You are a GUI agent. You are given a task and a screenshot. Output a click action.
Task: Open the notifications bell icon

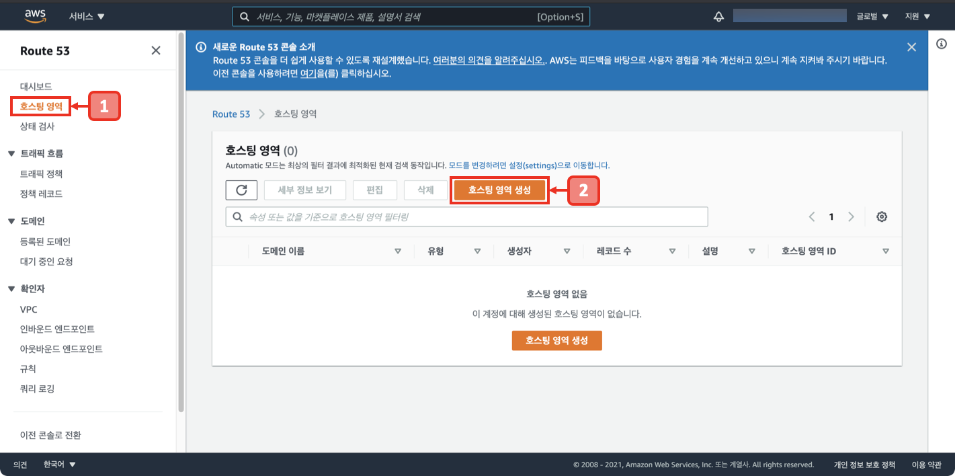click(719, 16)
